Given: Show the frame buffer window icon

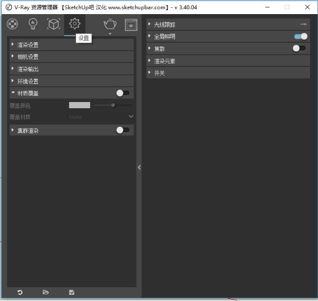Looking at the screenshot, I should pos(131,25).
